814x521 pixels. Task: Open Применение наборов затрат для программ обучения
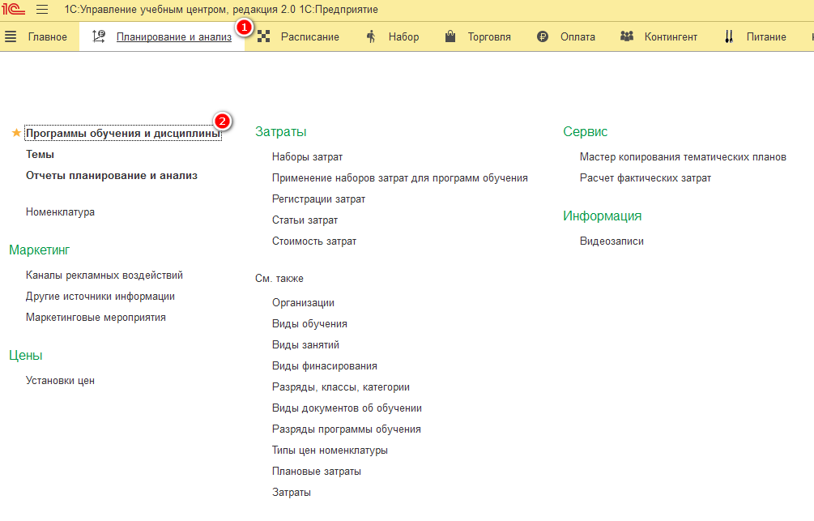tap(400, 178)
